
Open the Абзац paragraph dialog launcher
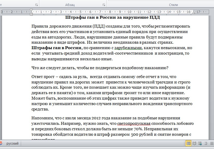104,5
